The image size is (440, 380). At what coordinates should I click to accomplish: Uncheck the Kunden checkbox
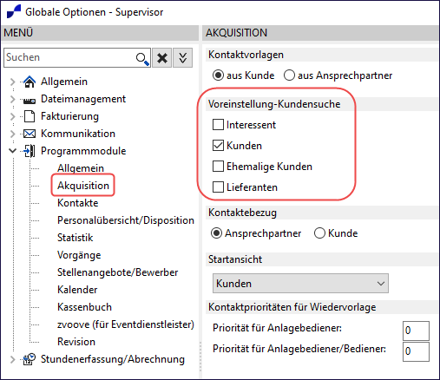218,146
